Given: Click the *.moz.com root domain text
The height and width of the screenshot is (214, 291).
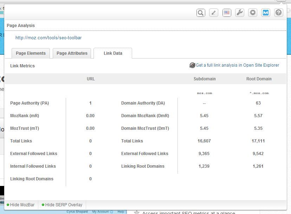Looking at the screenshot, I should pyautogui.click(x=259, y=93).
